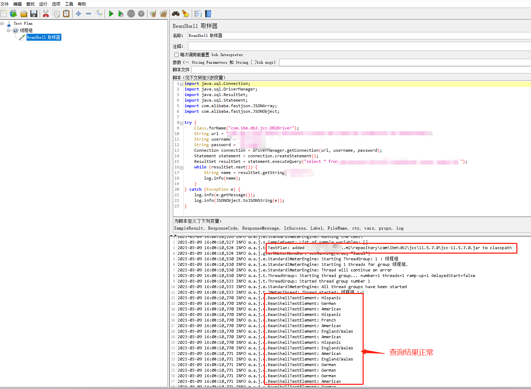The image size is (531, 389).
Task: Collapse the code fold at line 1
Action: tap(182, 84)
